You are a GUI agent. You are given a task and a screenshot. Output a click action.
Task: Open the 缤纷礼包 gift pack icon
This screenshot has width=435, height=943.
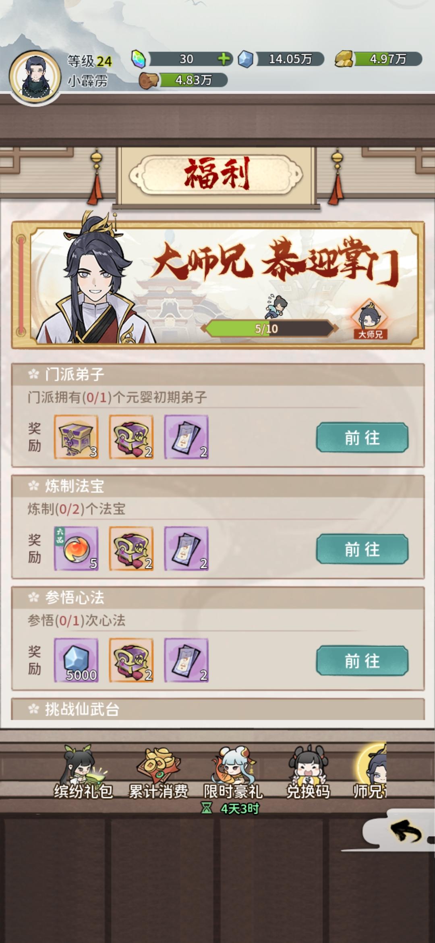(x=83, y=772)
